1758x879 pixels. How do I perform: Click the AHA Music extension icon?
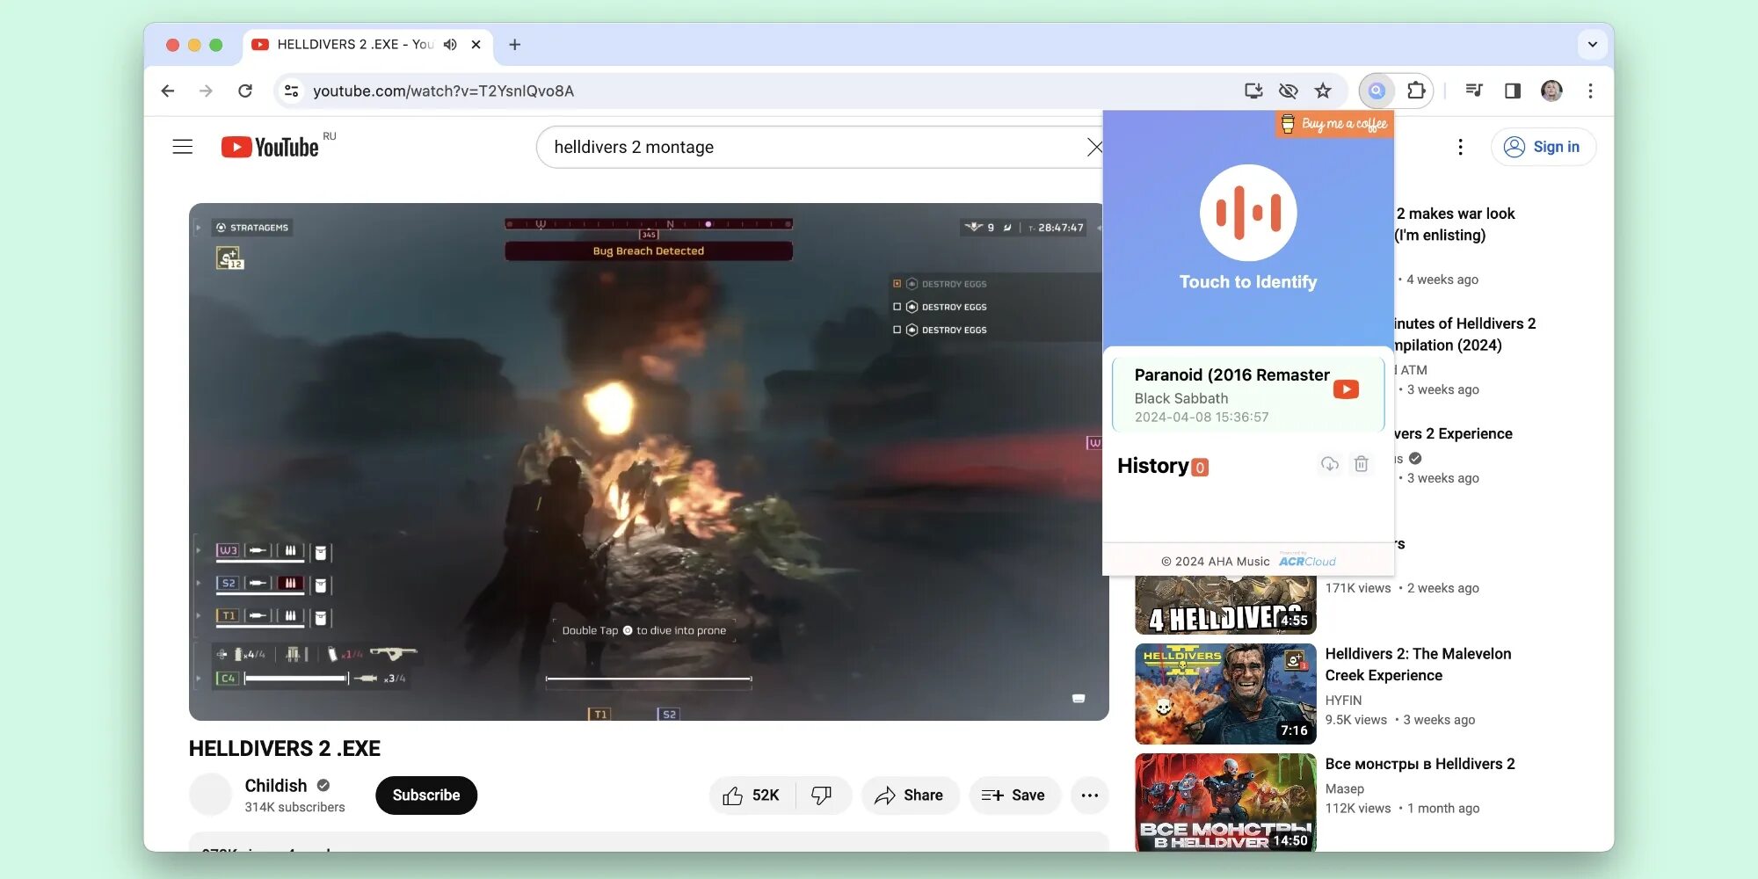pos(1377,91)
